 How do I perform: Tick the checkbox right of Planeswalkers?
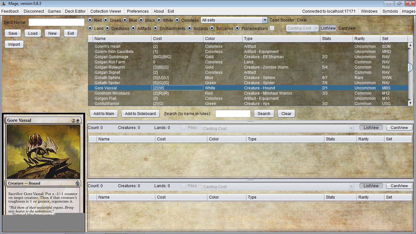[272, 28]
